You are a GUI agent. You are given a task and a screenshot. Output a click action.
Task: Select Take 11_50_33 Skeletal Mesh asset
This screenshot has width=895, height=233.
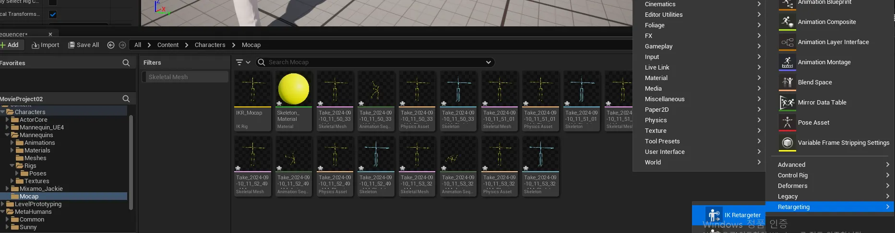(335, 101)
